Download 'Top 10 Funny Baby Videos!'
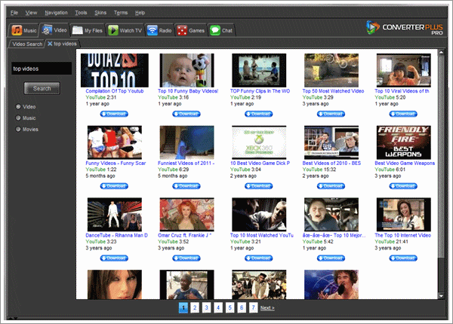453x324 pixels. 186,114
